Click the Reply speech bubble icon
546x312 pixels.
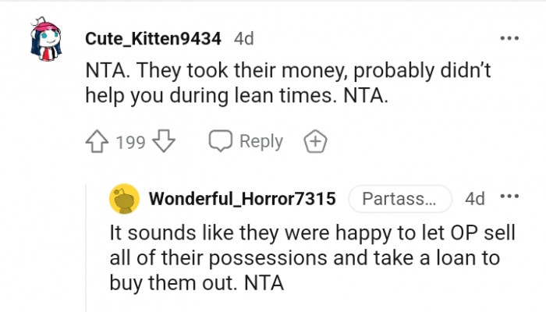coord(221,142)
